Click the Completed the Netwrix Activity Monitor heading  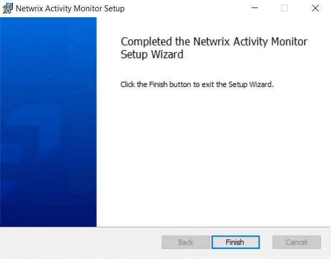tap(214, 41)
